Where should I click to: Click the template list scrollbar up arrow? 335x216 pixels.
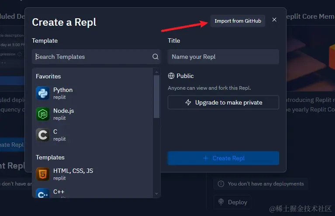coord(157,72)
